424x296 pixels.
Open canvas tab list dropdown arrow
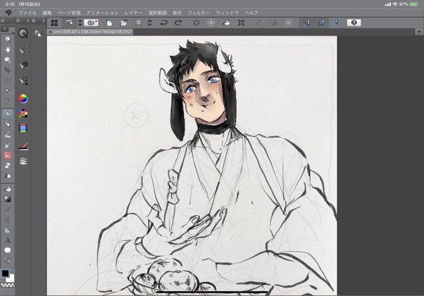tap(419, 32)
